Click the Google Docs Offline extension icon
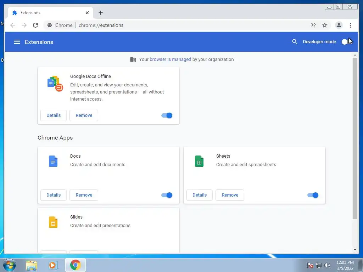 tap(55, 84)
